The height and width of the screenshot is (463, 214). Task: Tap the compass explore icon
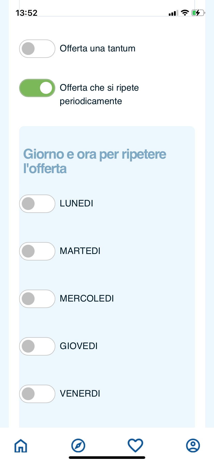(x=78, y=446)
